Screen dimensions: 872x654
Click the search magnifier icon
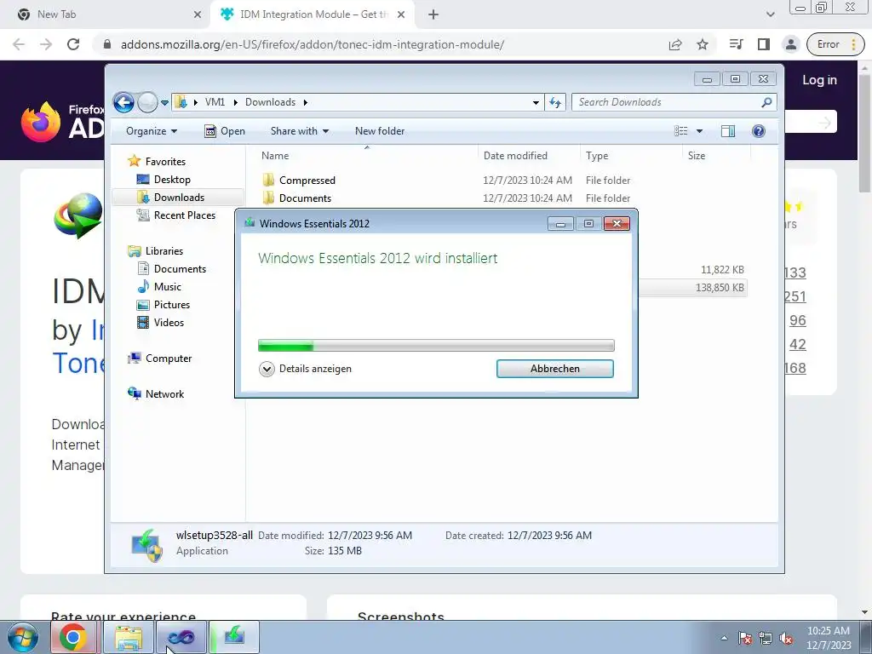tap(766, 102)
